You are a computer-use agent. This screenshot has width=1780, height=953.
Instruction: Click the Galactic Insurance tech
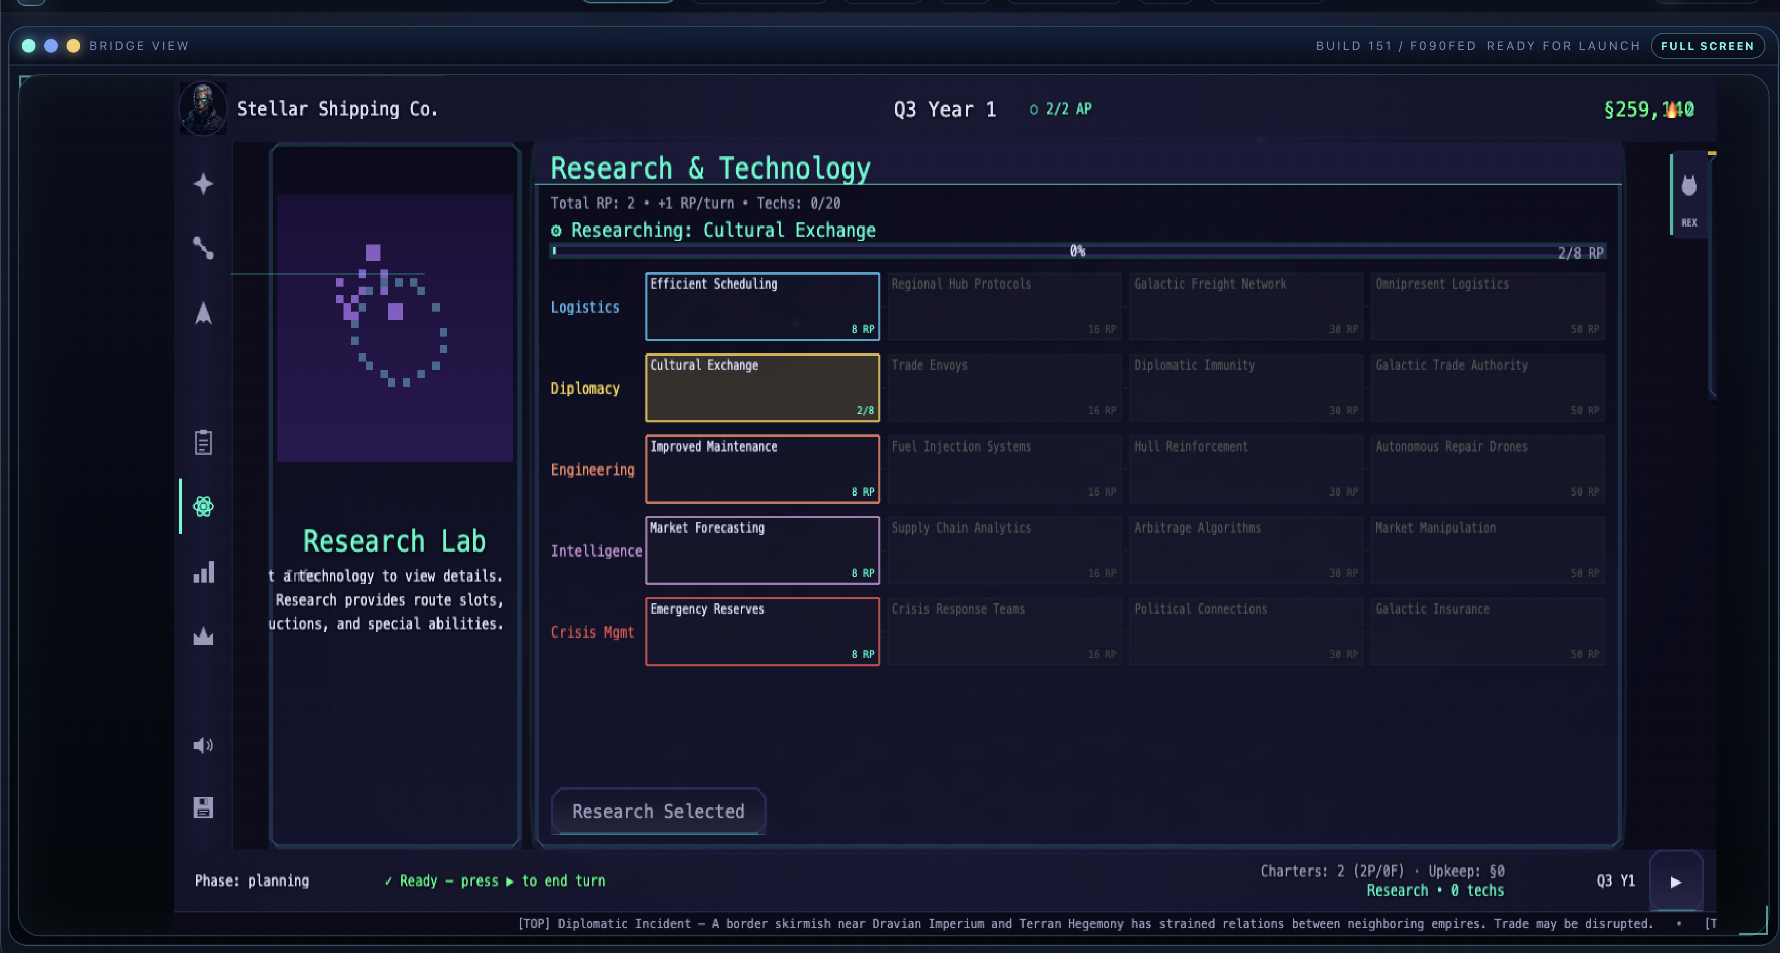[1487, 631]
